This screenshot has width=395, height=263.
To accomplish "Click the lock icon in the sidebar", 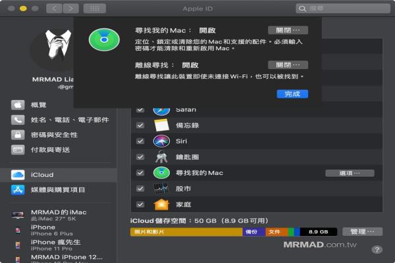I will point(18,135).
